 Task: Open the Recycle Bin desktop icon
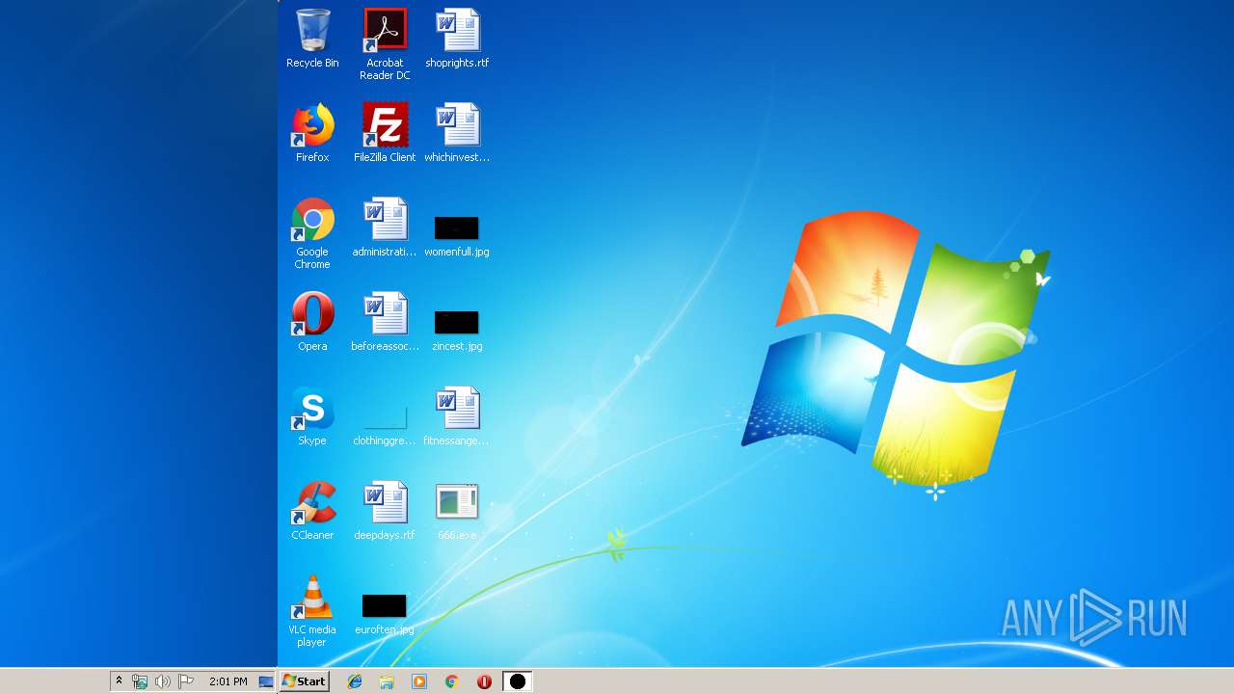(312, 39)
